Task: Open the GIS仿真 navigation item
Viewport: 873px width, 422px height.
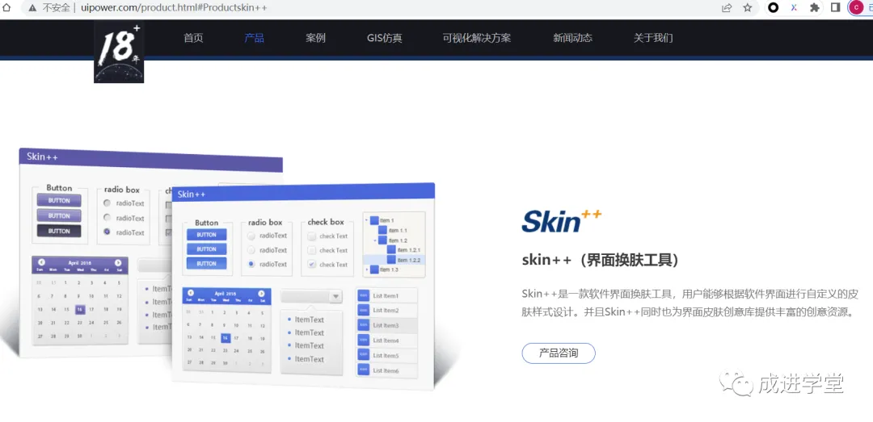Action: [x=384, y=38]
